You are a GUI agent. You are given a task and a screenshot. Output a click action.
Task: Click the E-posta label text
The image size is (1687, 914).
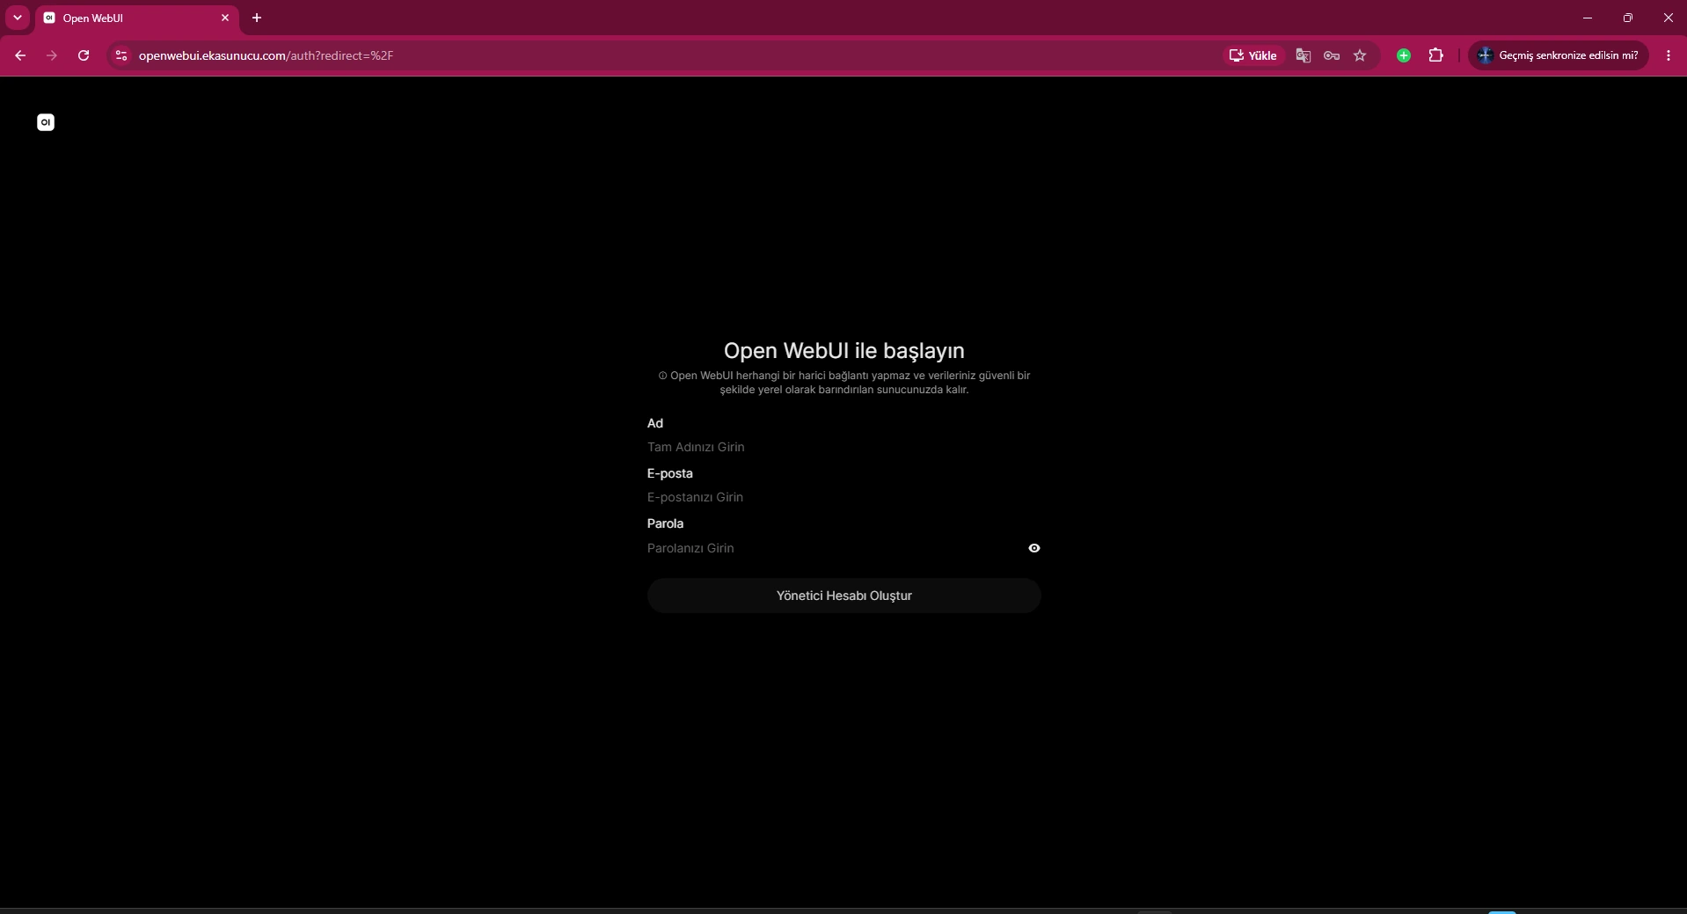click(670, 473)
